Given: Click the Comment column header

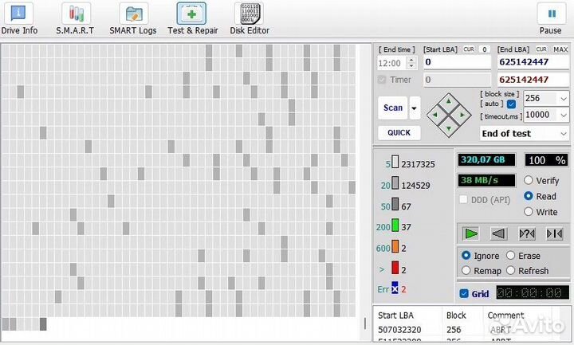Looking at the screenshot, I should 505,316.
